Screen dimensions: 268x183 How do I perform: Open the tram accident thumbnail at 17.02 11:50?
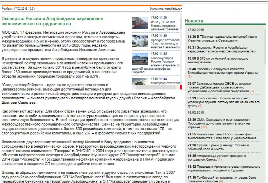[140, 23]
